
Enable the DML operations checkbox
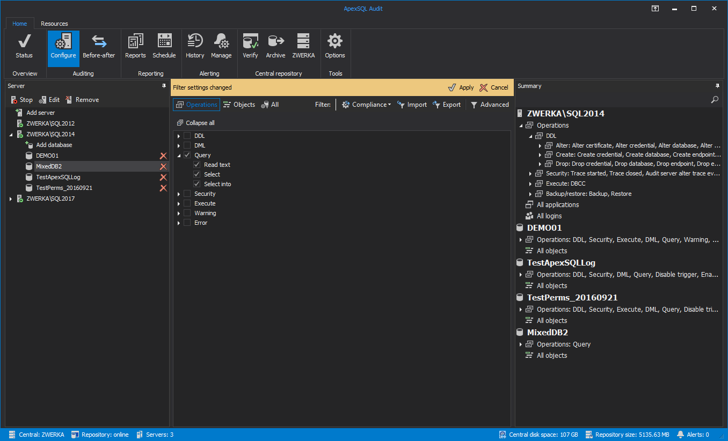pyautogui.click(x=187, y=145)
